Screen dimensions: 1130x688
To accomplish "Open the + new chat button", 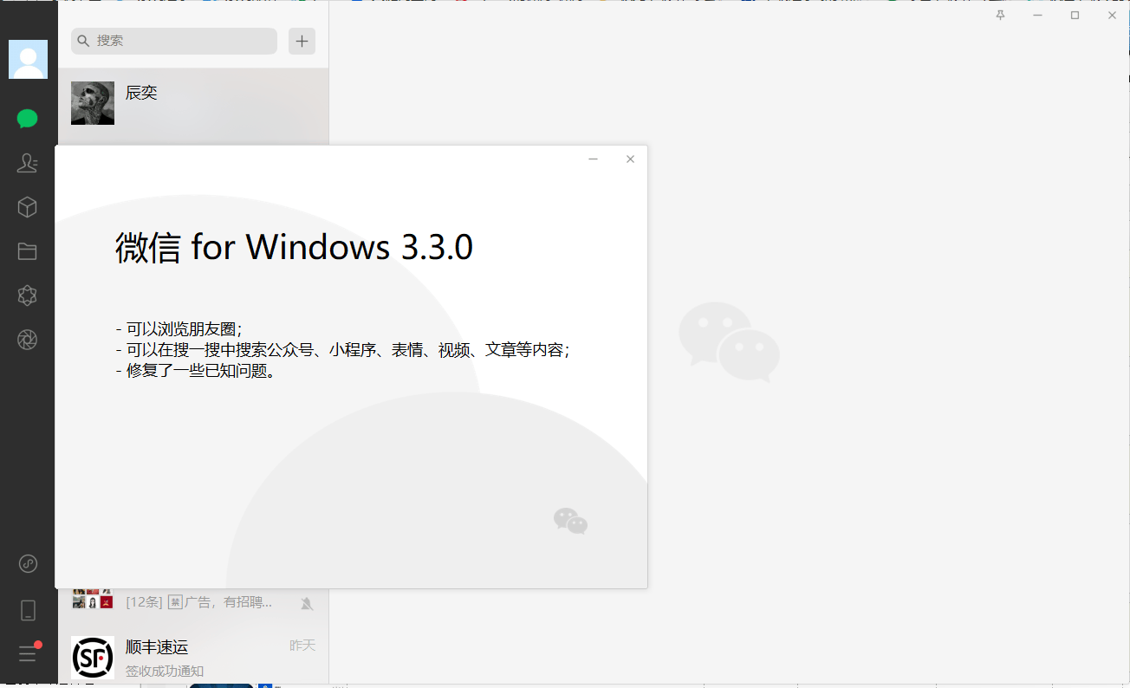I will [x=302, y=41].
